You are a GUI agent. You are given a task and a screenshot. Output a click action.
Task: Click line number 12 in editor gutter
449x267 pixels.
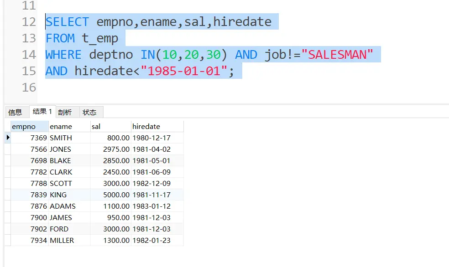(x=29, y=22)
